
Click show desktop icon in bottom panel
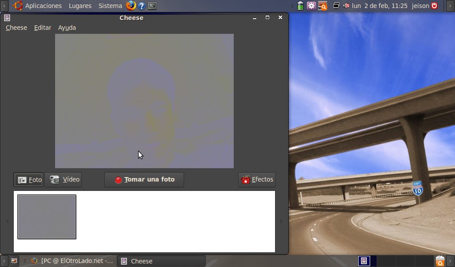tap(14, 261)
